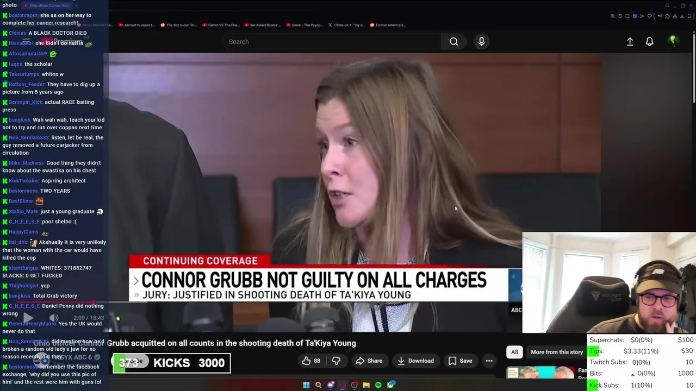Click the heart bookmark icon in toolbar
Screen dimensions: 696x391
click(649, 16)
